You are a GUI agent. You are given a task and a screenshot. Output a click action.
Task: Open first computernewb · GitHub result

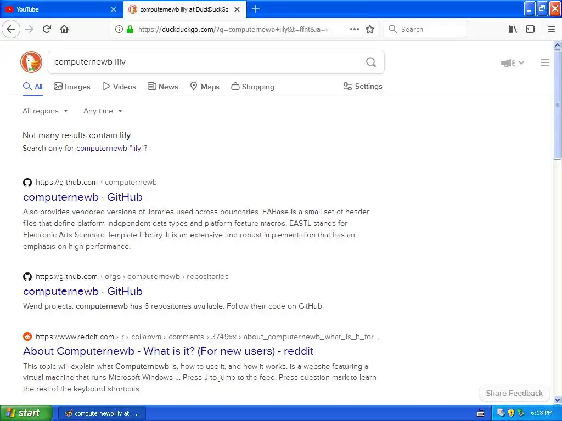click(x=83, y=197)
